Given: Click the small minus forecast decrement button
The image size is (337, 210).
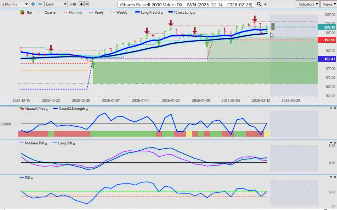Looking at the screenshot, I should click(x=87, y=4).
